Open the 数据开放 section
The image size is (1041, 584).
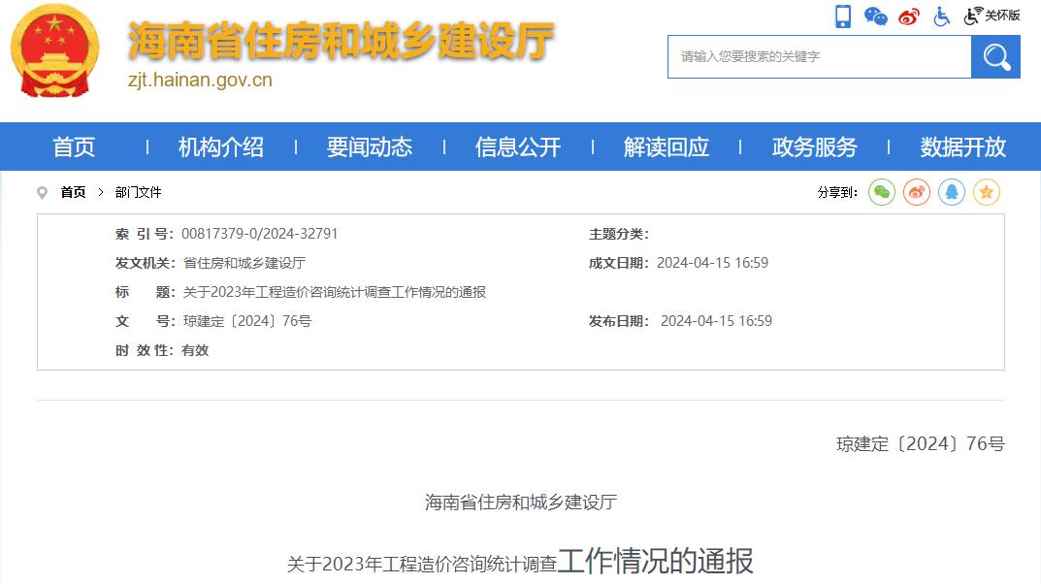(x=960, y=146)
